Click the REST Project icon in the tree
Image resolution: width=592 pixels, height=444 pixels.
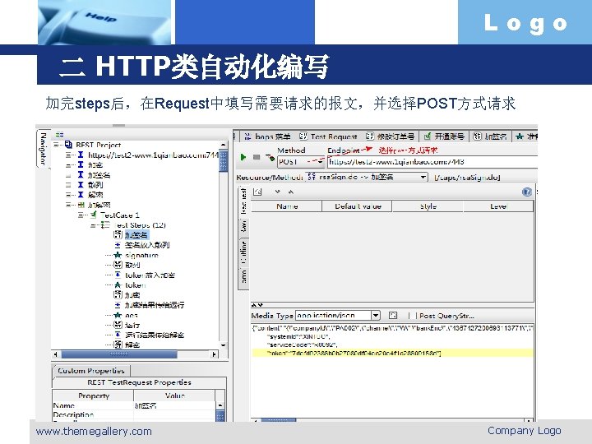(x=68, y=145)
